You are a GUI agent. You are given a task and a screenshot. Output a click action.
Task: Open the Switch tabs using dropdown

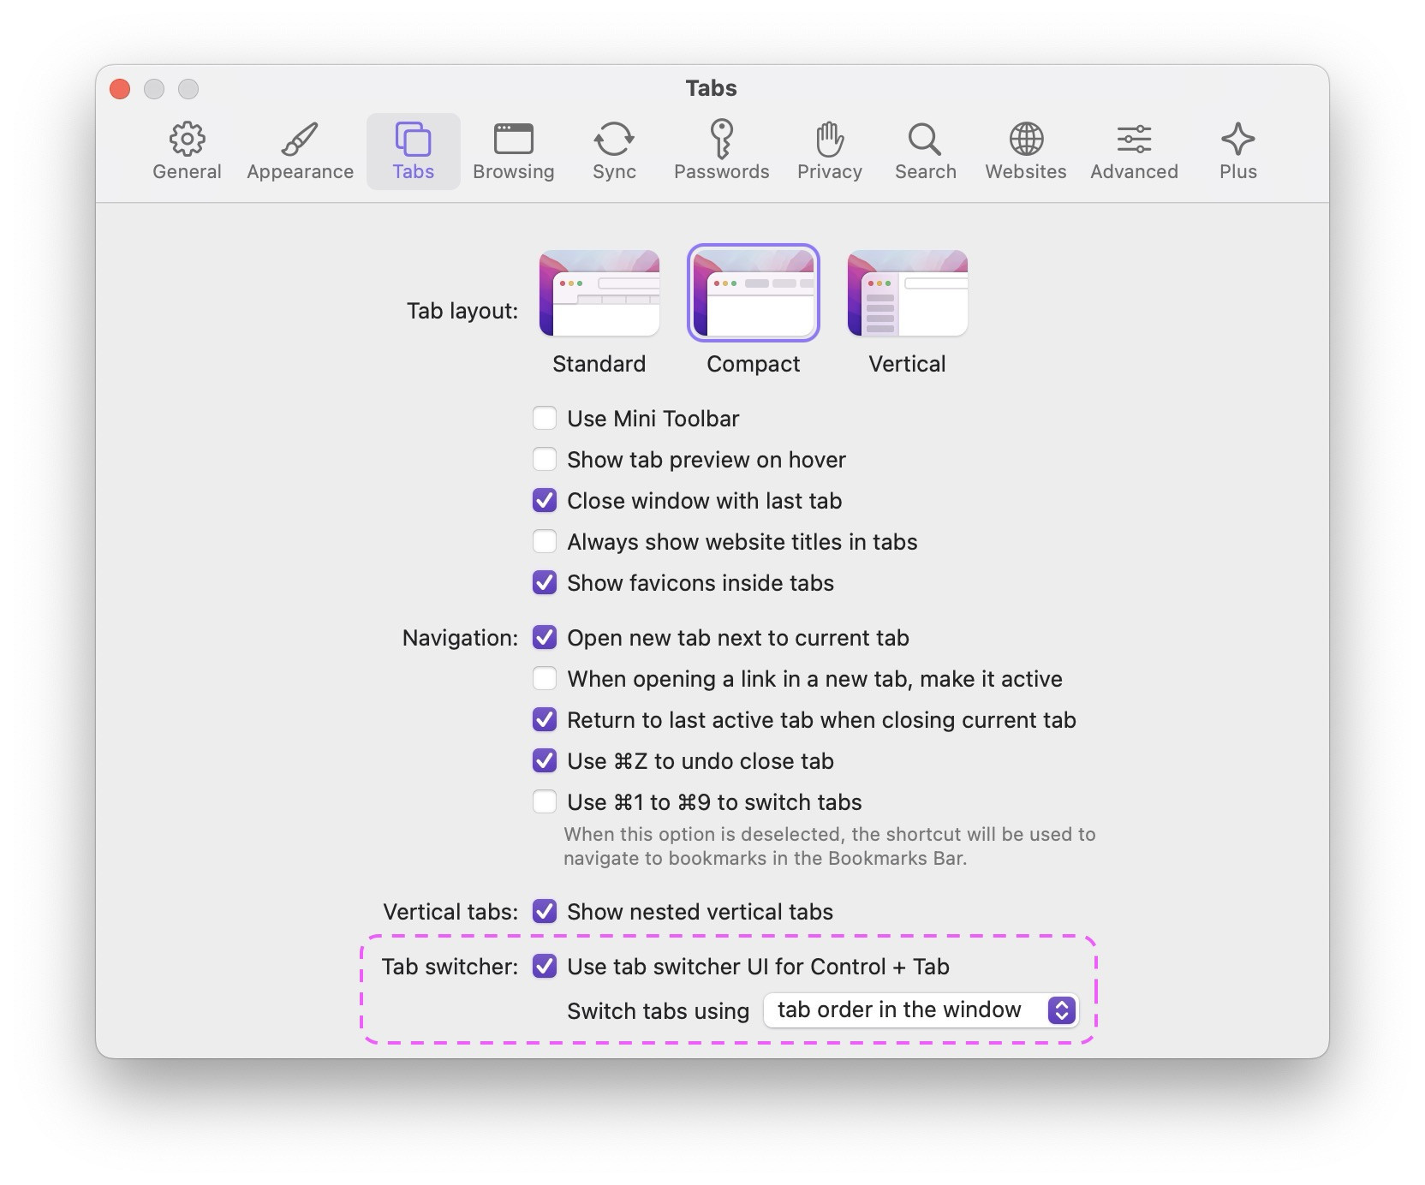click(x=921, y=1010)
